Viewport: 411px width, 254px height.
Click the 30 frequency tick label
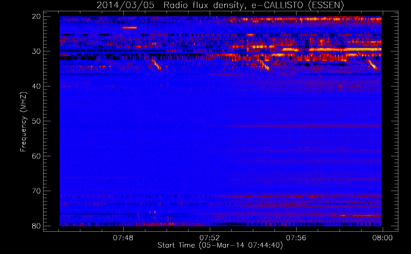37,51
